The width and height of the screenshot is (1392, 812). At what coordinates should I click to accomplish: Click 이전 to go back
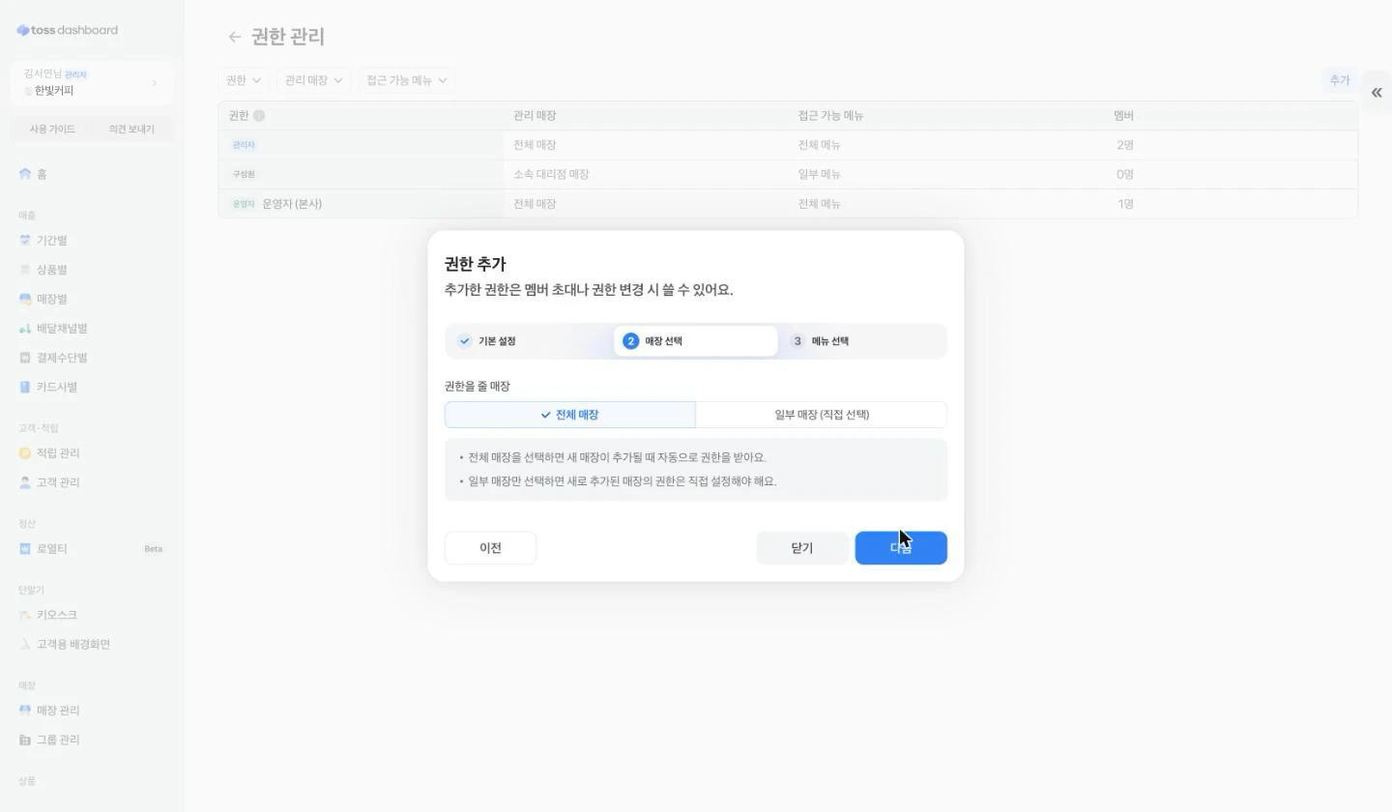[490, 548]
